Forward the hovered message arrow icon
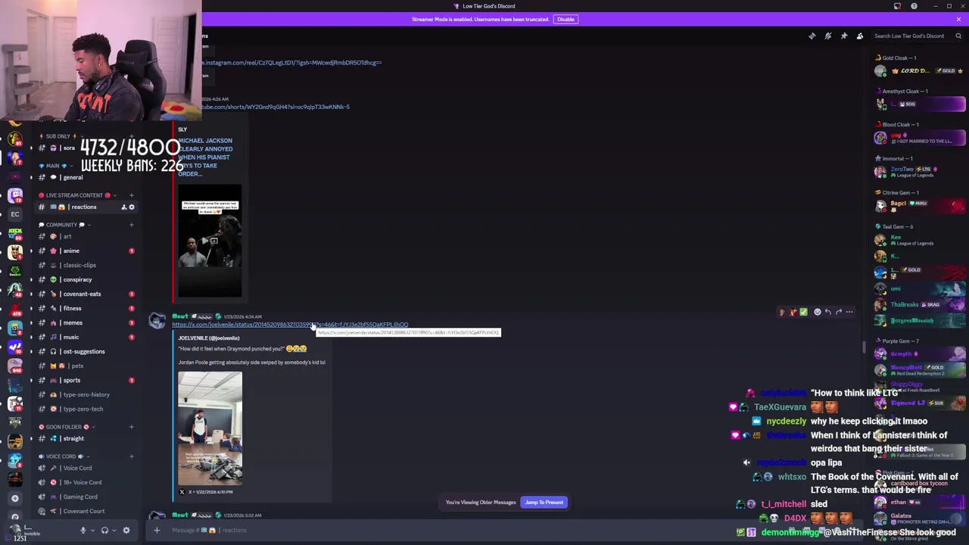 coord(838,312)
